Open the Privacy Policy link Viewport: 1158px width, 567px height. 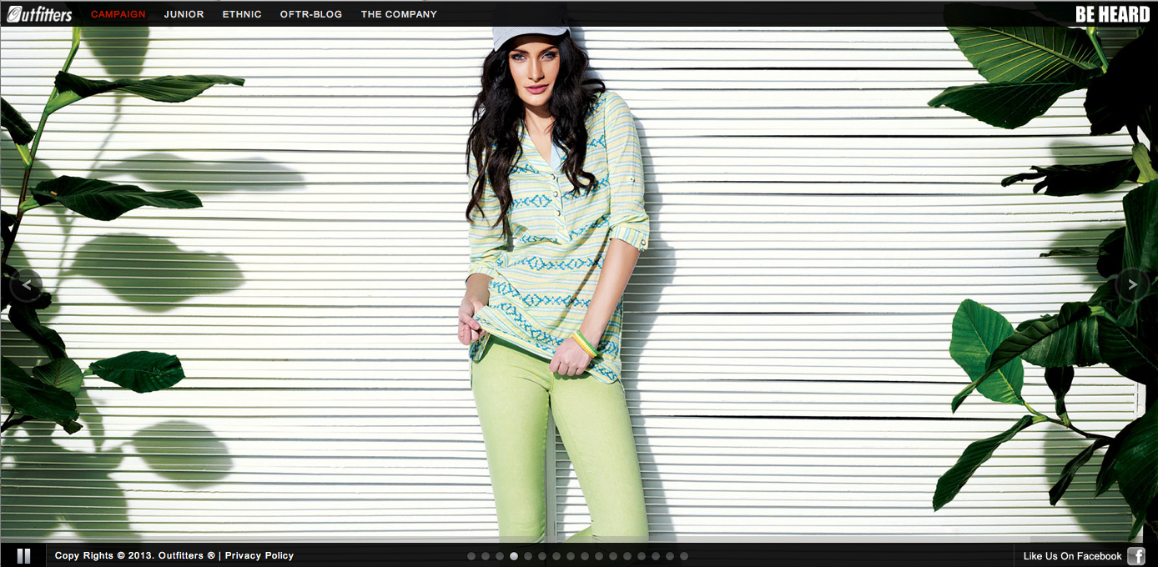click(259, 555)
